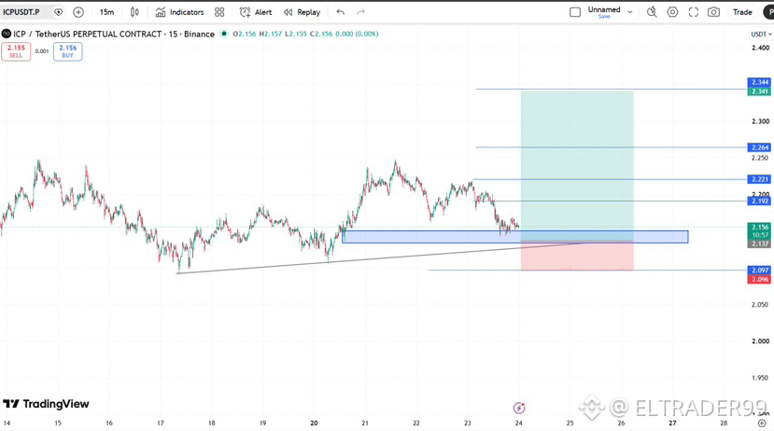Open the quick search magnifier icon
Image resolution: width=774 pixels, height=431 pixels.
click(652, 12)
